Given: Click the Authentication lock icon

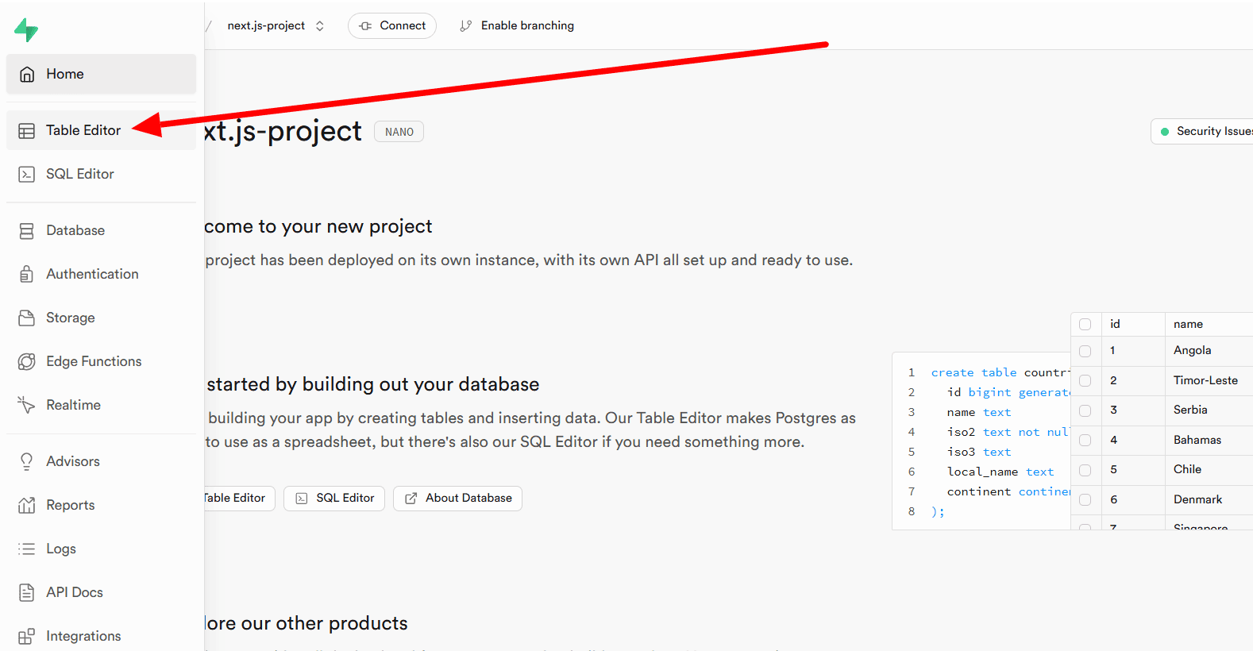Looking at the screenshot, I should [27, 274].
